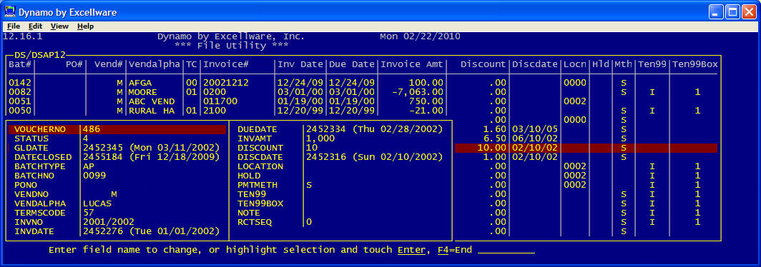Open the File menu
Screen dimensions: 761x267
[x=14, y=26]
